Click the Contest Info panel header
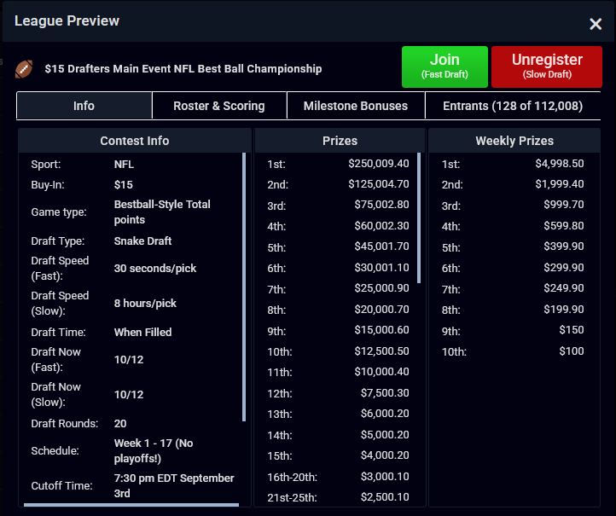This screenshot has width=616, height=516. (135, 141)
